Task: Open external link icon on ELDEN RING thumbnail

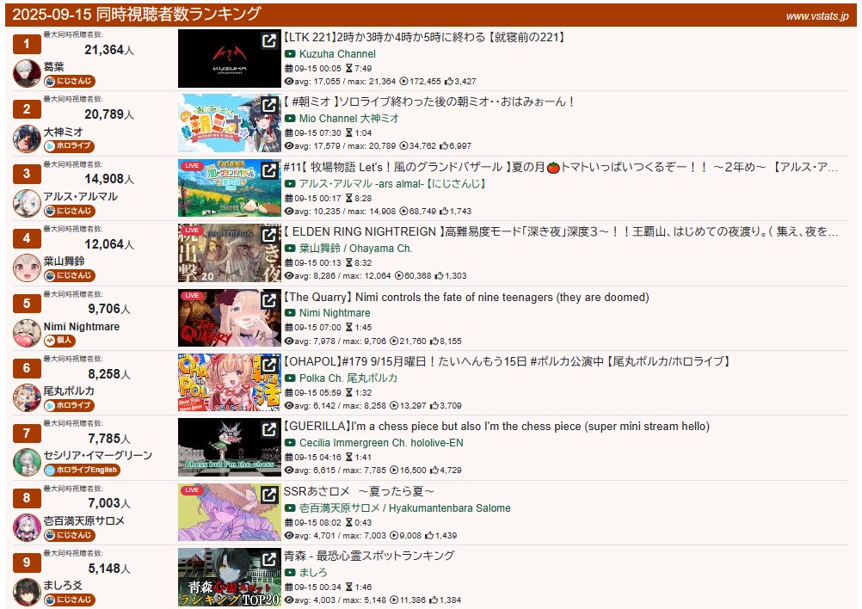Action: pos(269,235)
